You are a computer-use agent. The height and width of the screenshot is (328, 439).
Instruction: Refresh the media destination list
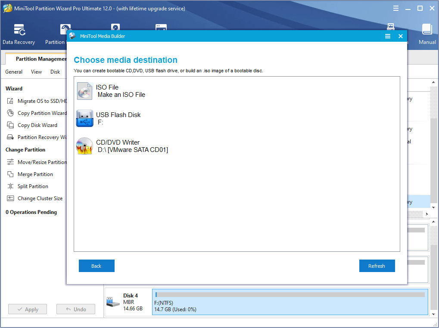click(377, 266)
